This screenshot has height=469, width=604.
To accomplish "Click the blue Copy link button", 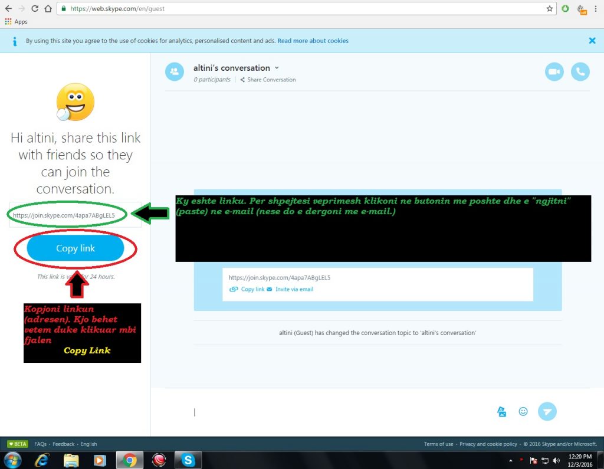I will 75,248.
